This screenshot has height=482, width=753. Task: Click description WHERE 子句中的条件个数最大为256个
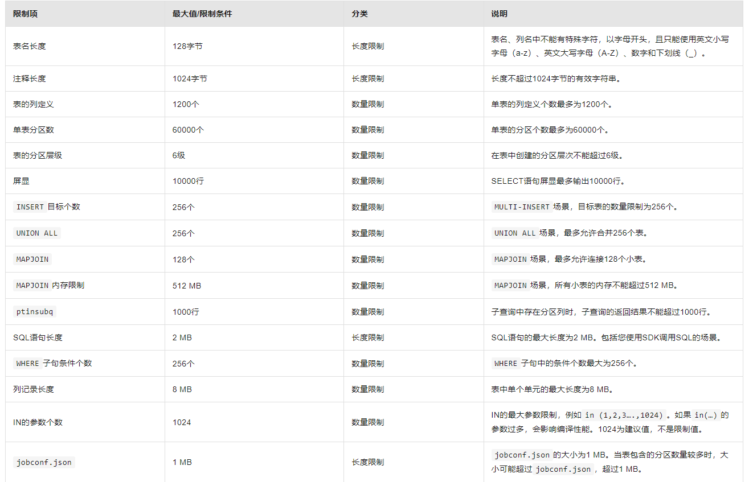pyautogui.click(x=564, y=363)
